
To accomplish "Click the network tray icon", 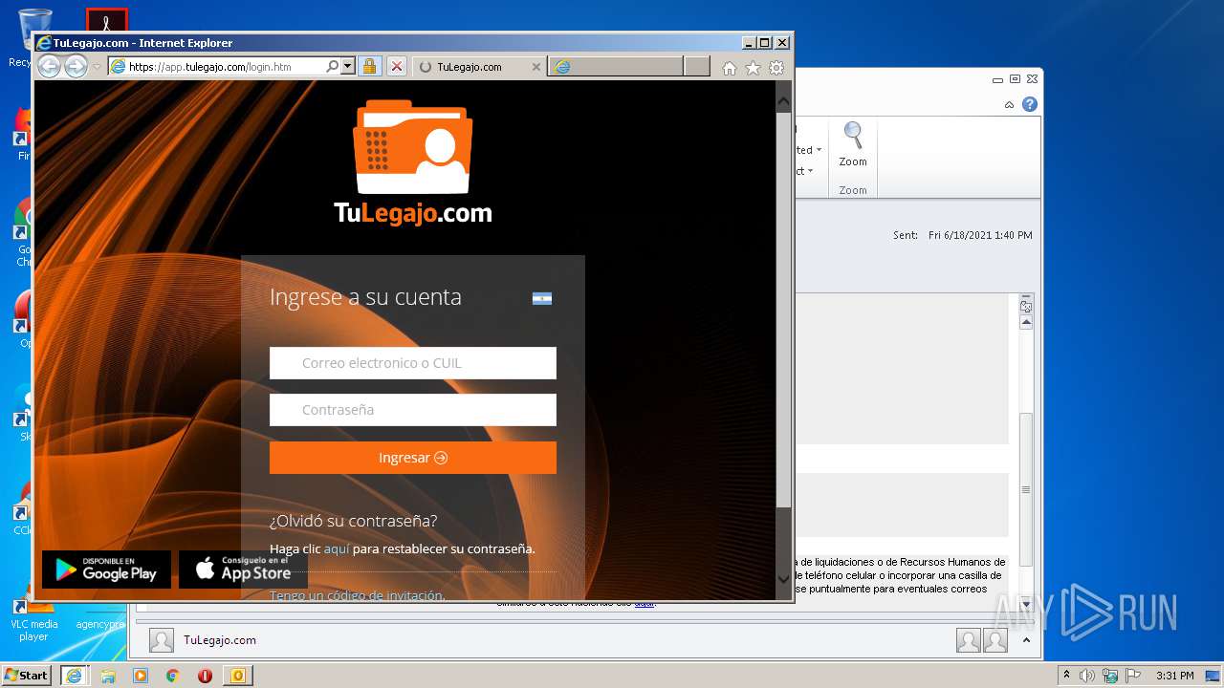I will (x=1110, y=676).
